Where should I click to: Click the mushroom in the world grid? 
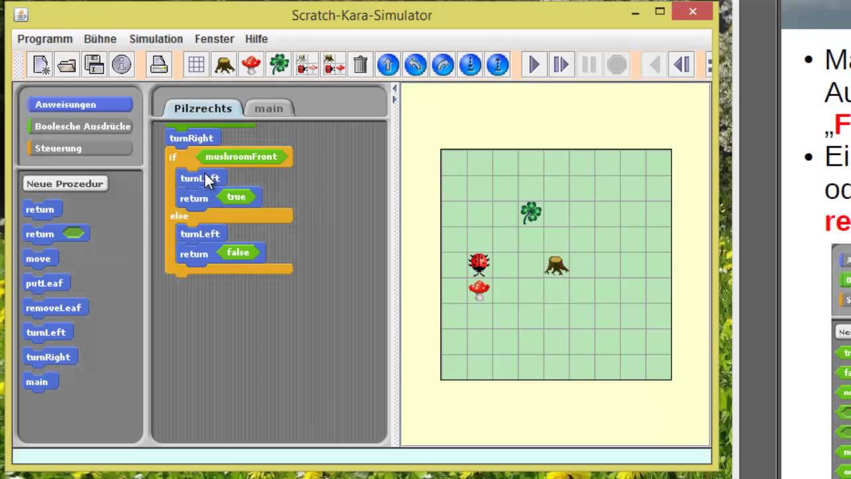click(479, 290)
